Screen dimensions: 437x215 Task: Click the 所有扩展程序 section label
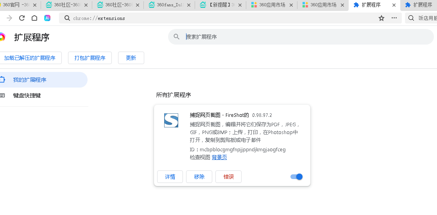pyautogui.click(x=173, y=95)
